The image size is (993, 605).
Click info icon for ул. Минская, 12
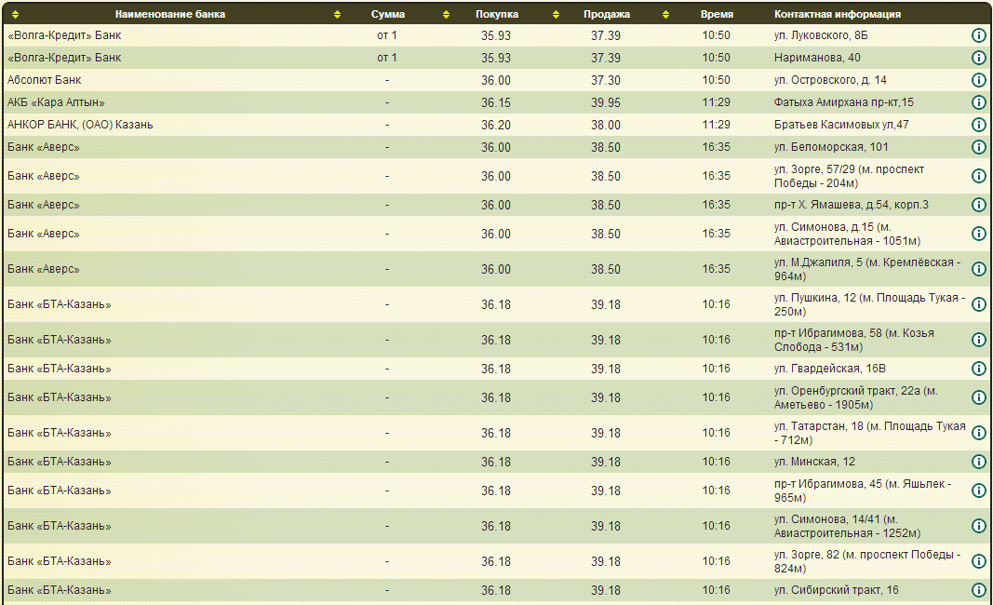(978, 462)
